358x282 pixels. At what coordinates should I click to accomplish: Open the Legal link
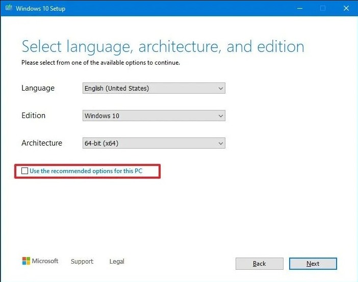[117, 262]
